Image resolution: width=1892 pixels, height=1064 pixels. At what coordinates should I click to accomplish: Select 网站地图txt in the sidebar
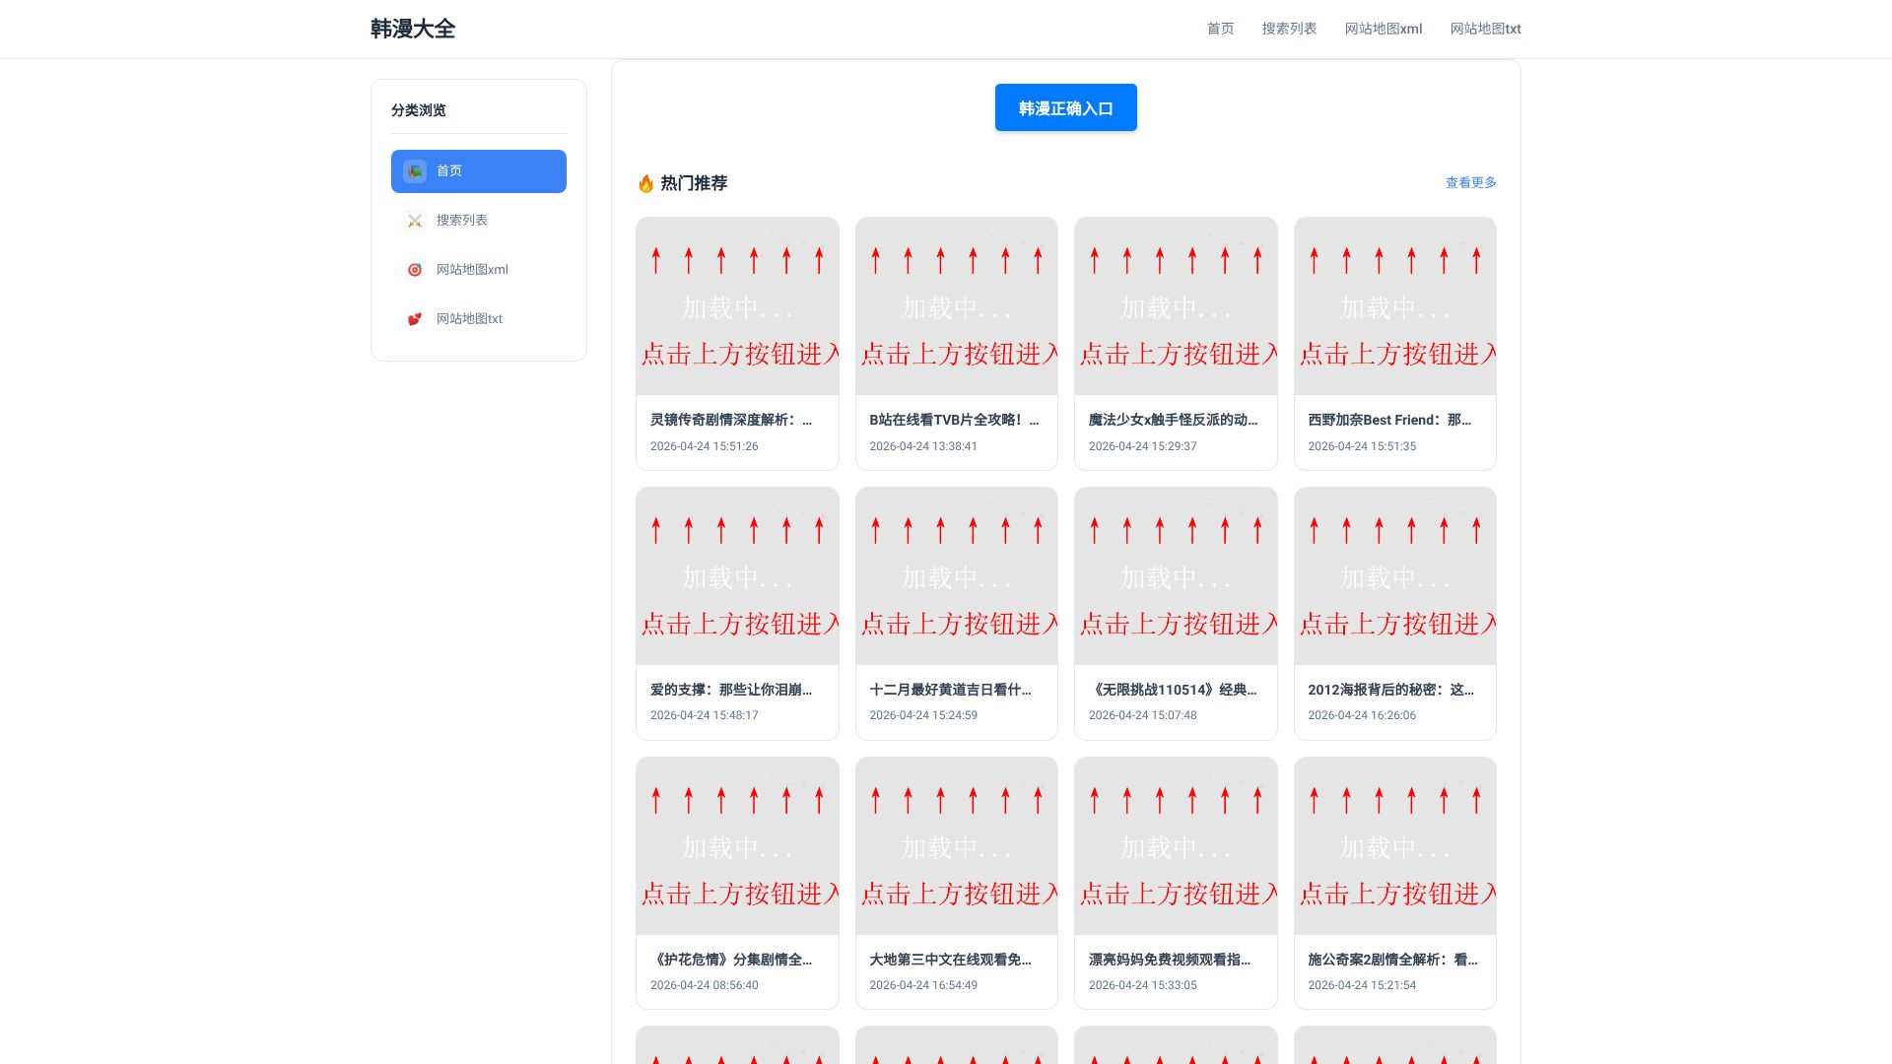pyautogui.click(x=479, y=319)
